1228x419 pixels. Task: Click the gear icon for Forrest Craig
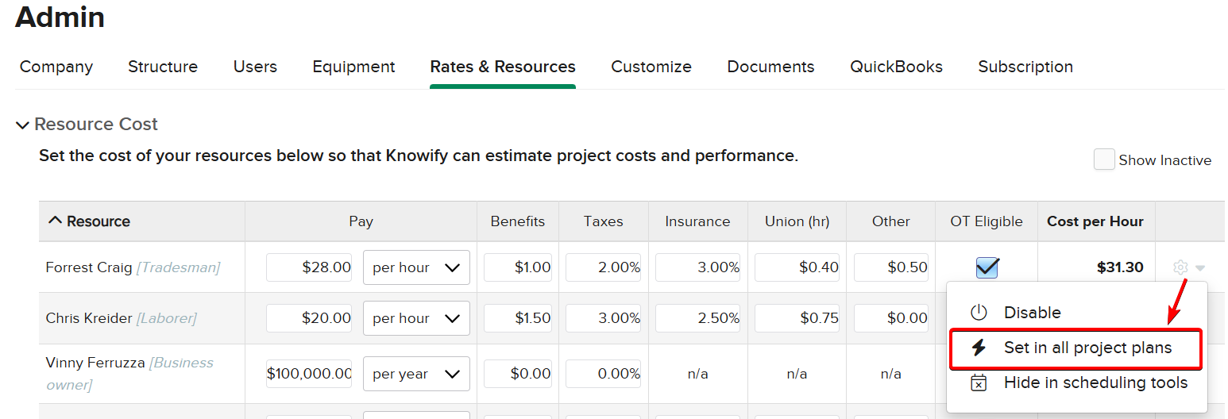point(1180,267)
